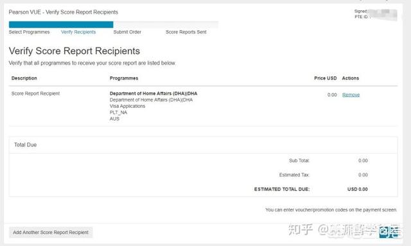The image size is (411, 246).
Task: Click Add Another Score Report Recipient button
Action: point(51,233)
